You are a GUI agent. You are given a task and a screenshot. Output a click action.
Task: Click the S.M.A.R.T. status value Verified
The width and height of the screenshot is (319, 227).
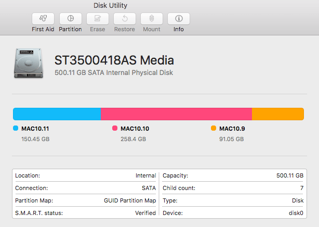click(145, 213)
